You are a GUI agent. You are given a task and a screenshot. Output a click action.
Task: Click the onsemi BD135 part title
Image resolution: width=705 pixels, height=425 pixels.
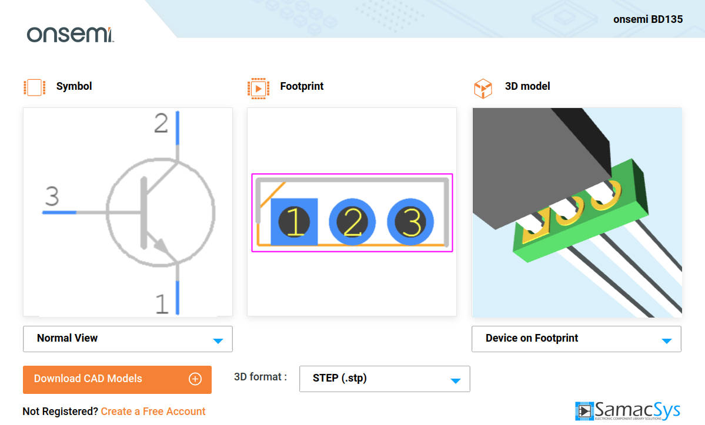click(x=648, y=19)
